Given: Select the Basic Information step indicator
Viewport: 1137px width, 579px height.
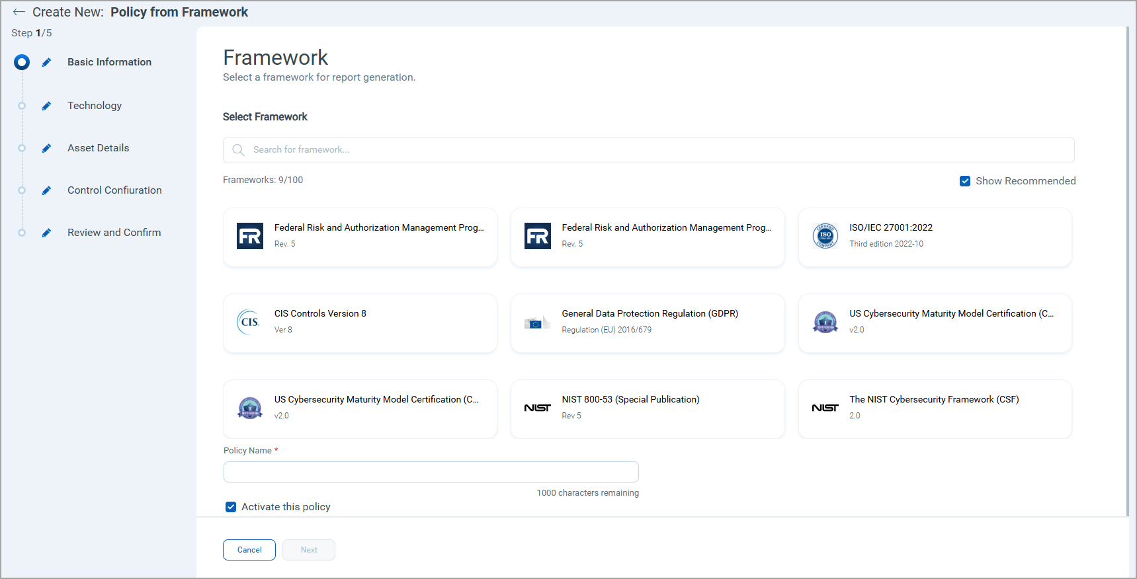Looking at the screenshot, I should pos(22,62).
